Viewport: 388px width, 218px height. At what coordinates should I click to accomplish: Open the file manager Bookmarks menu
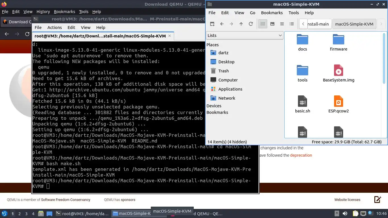(272, 13)
